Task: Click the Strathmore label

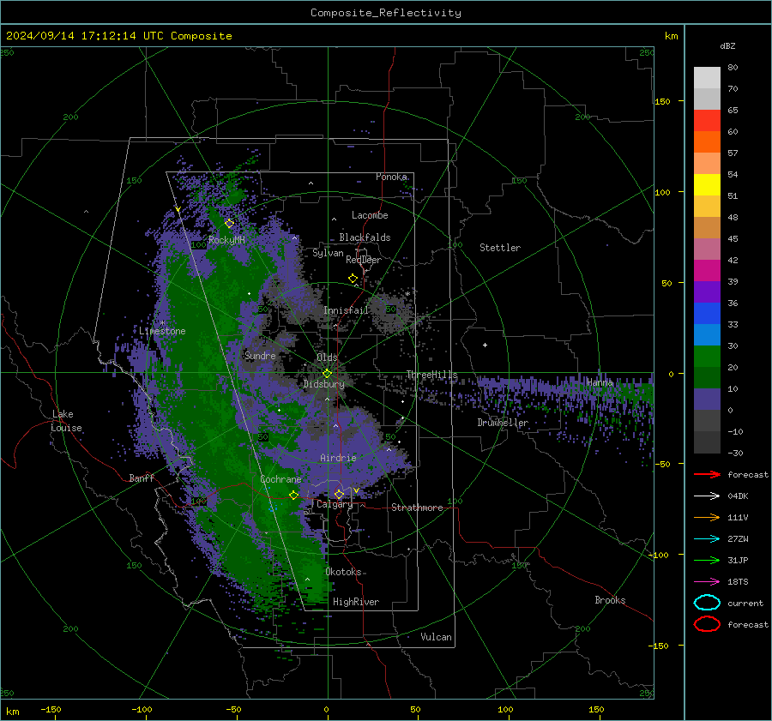Action: click(x=417, y=508)
